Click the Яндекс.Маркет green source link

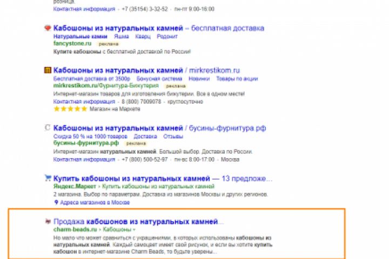tap(75, 186)
